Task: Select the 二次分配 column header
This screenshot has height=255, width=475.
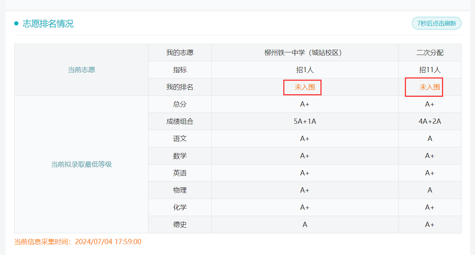Action: pos(430,53)
